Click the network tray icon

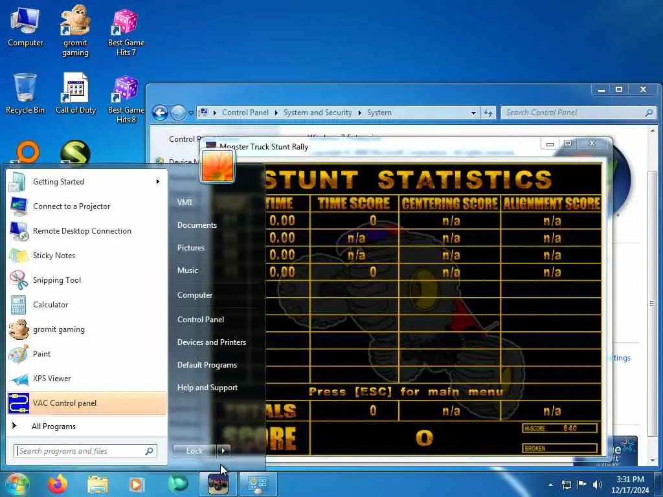566,484
